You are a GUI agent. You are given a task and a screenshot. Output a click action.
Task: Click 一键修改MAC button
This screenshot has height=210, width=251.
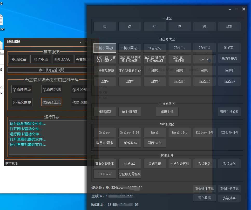[130, 143]
